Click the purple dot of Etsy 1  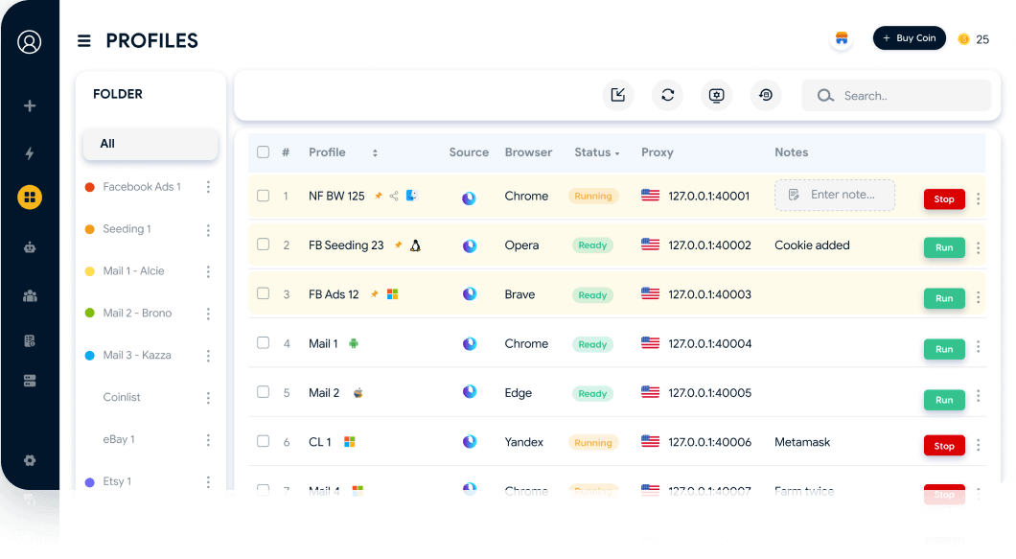click(90, 482)
